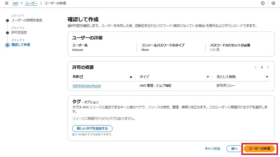Image resolution: width=280 pixels, height=157 pixels.
Task: Open the ユーザー breadcrumb link
Action: [31, 3]
